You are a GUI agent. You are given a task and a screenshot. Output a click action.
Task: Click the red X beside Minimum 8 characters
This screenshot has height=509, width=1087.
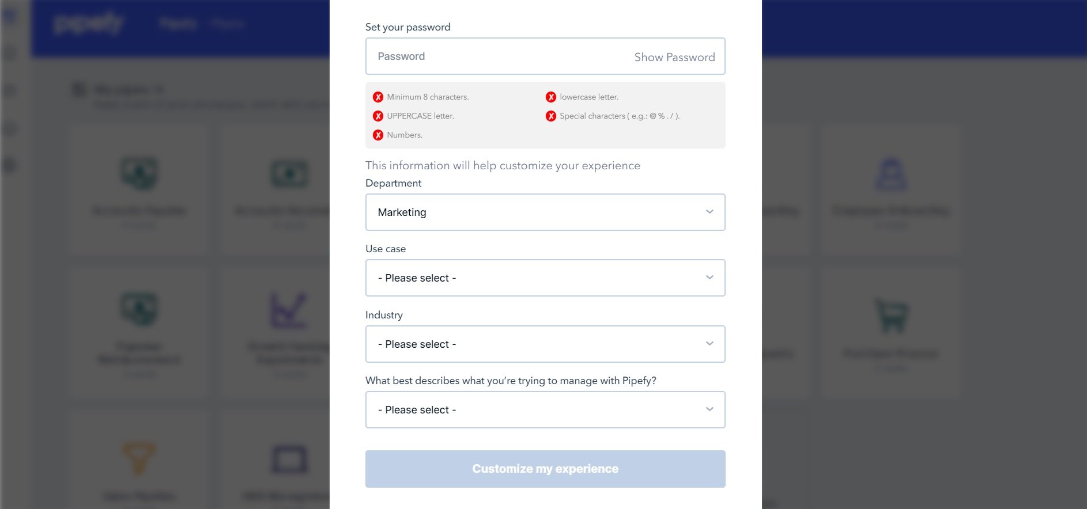click(378, 97)
